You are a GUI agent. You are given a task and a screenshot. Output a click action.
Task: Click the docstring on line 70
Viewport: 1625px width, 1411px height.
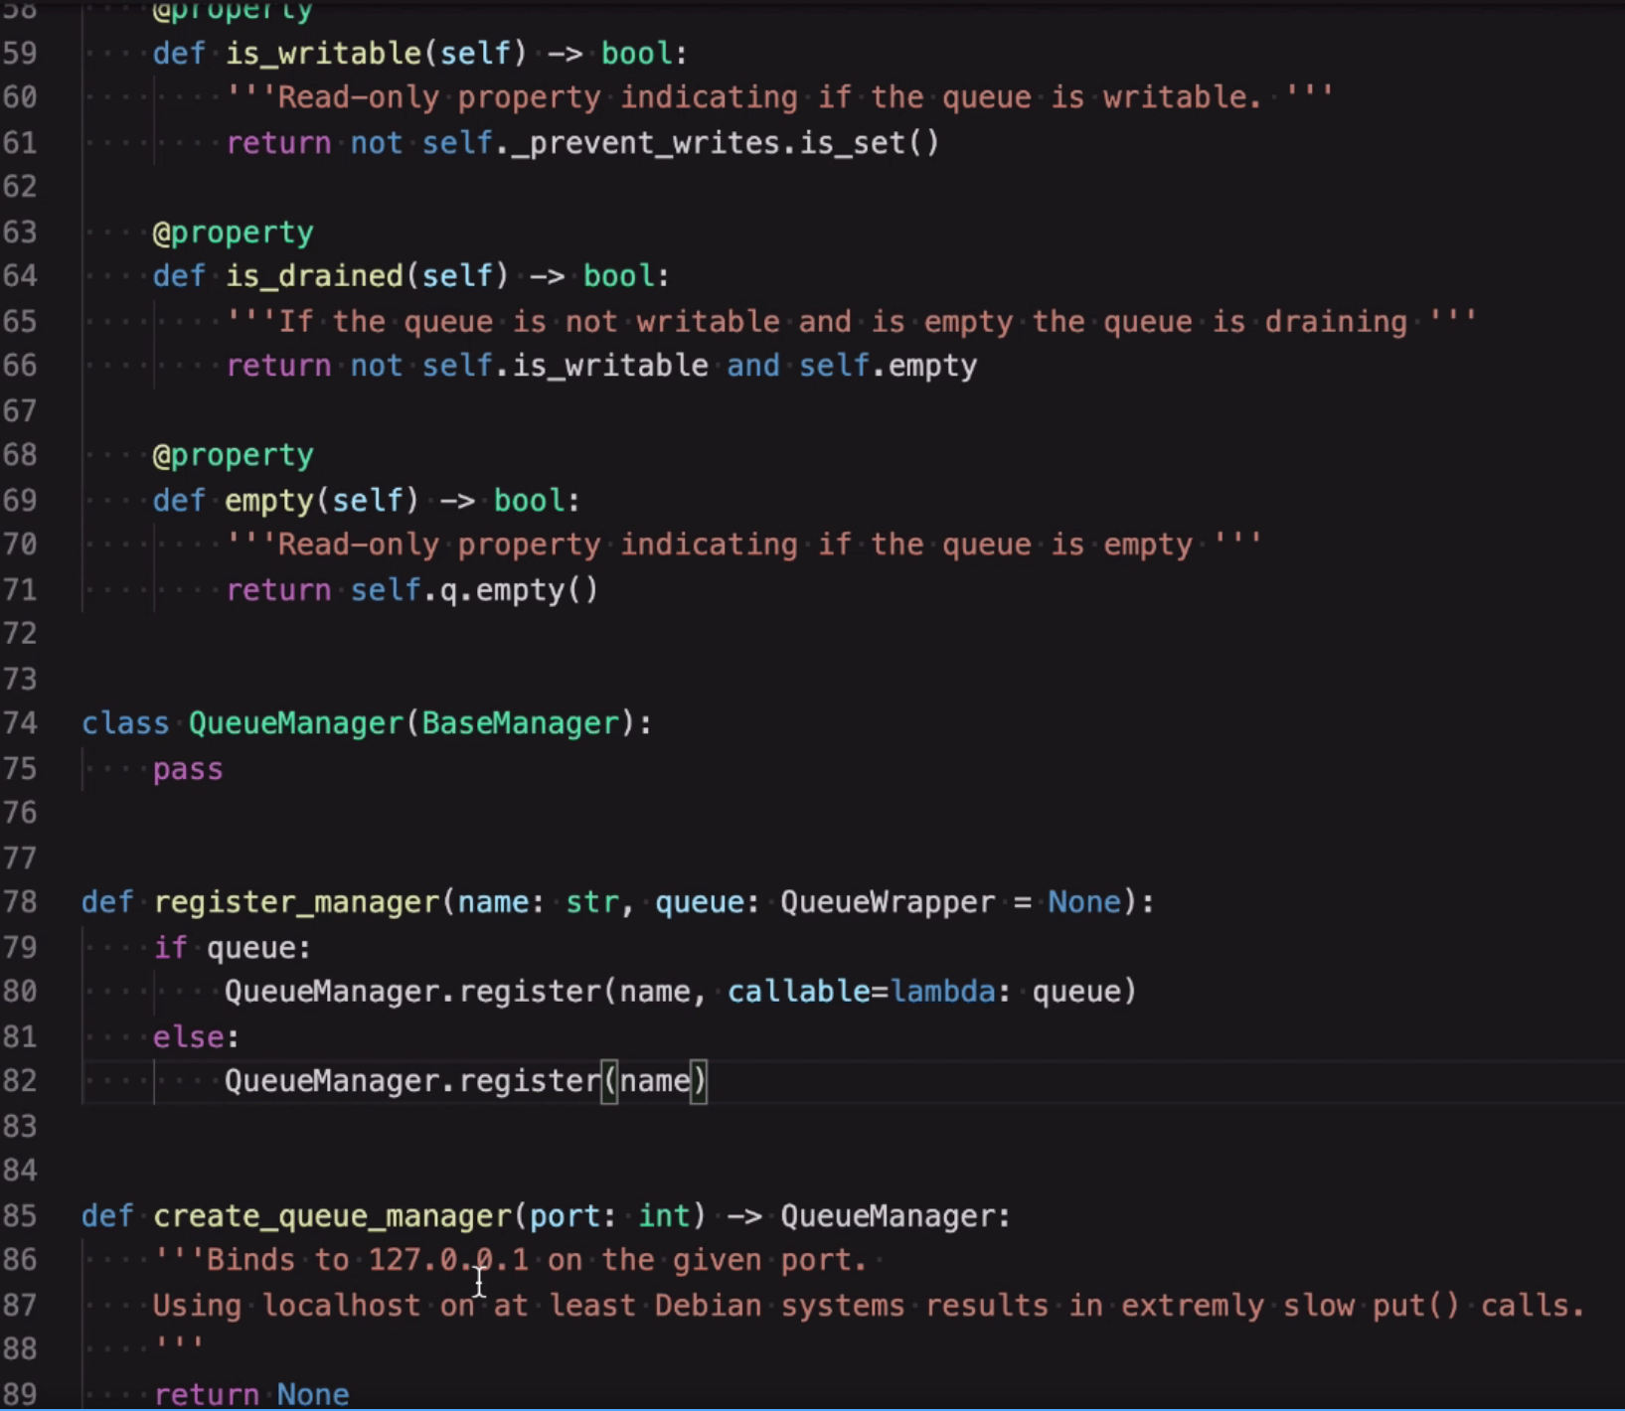[x=743, y=545]
